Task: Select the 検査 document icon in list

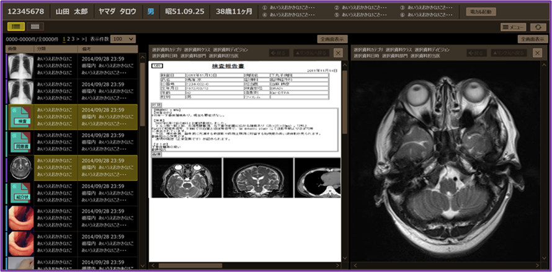Action: 19,116
